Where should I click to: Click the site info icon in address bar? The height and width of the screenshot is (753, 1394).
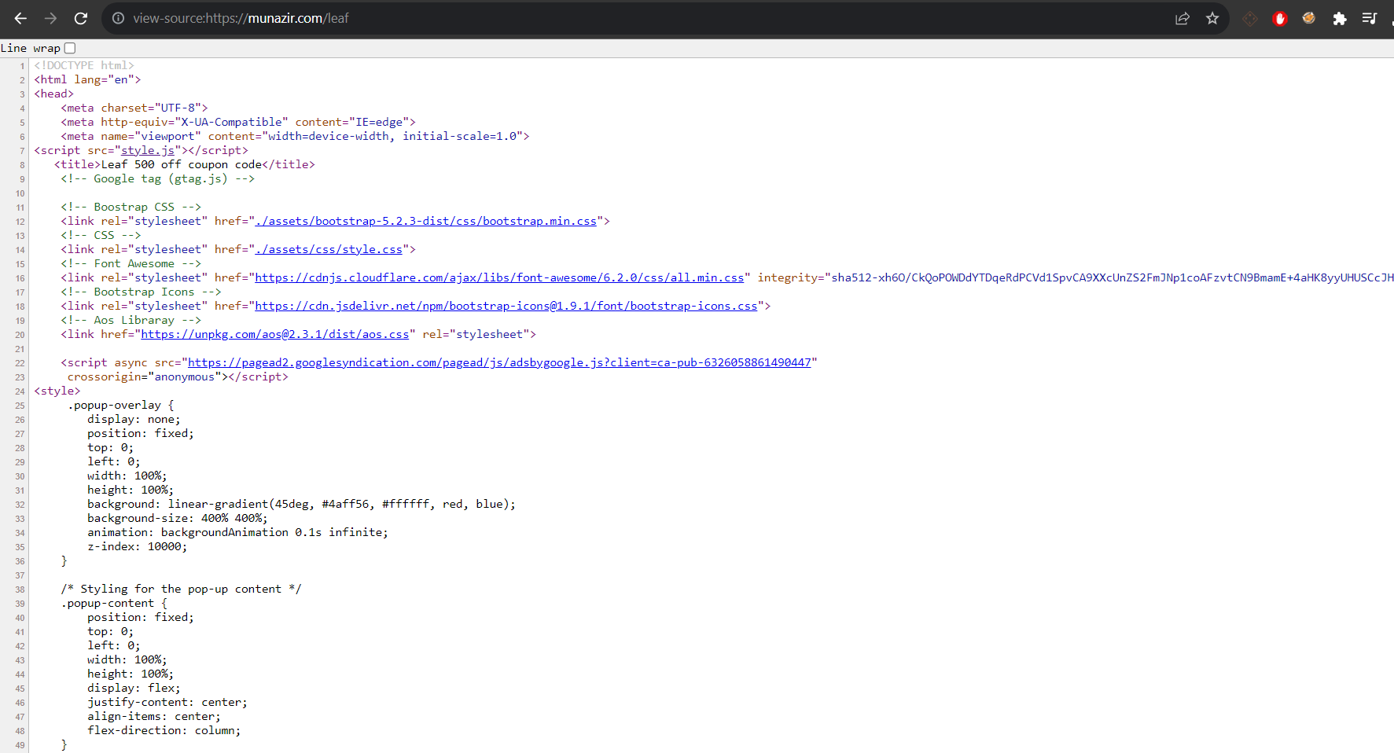(118, 18)
